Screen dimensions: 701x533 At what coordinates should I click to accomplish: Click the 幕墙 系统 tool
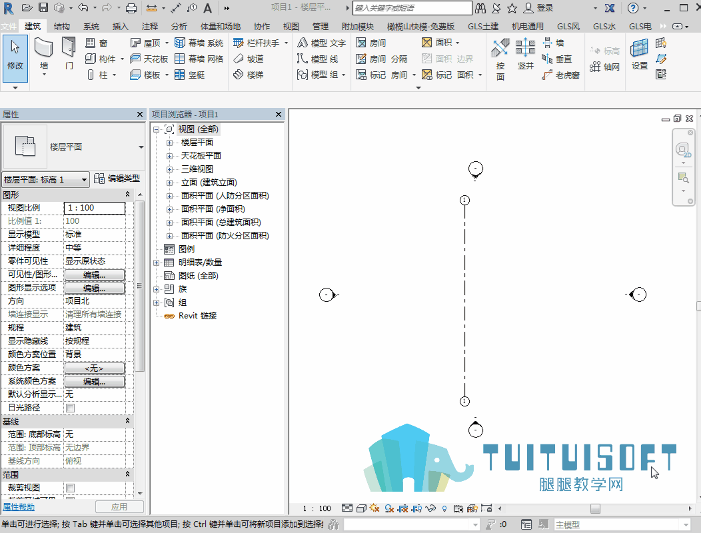[199, 43]
